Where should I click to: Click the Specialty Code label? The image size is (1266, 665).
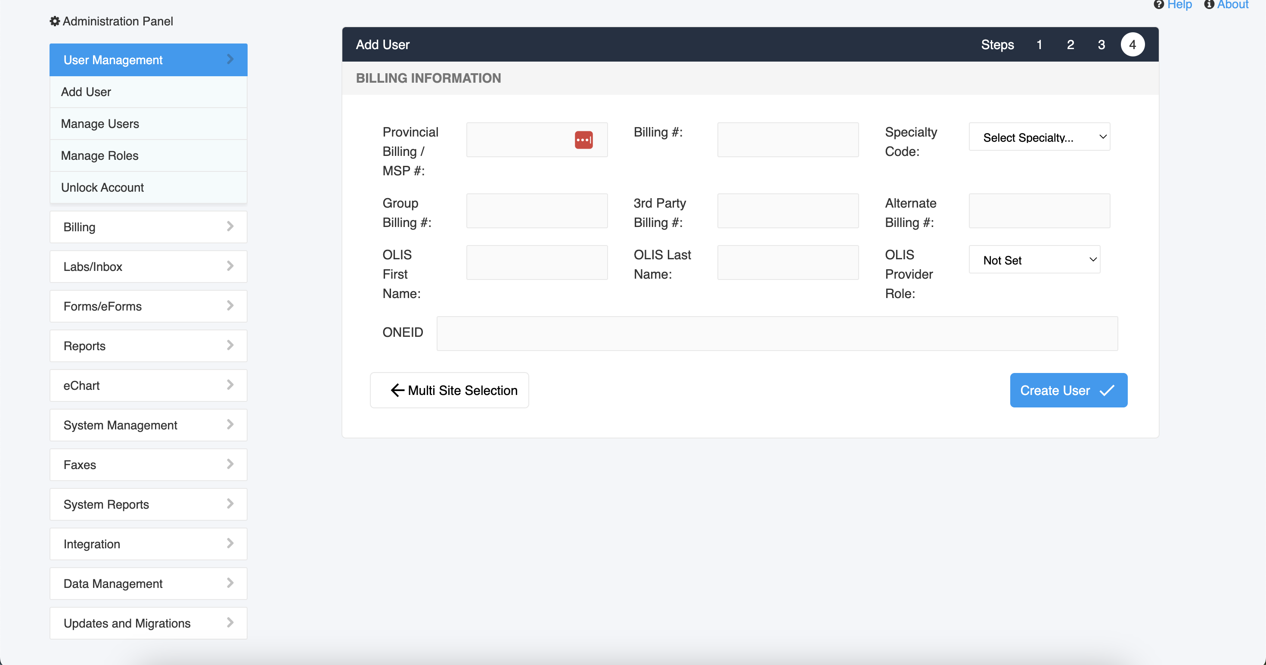[911, 142]
